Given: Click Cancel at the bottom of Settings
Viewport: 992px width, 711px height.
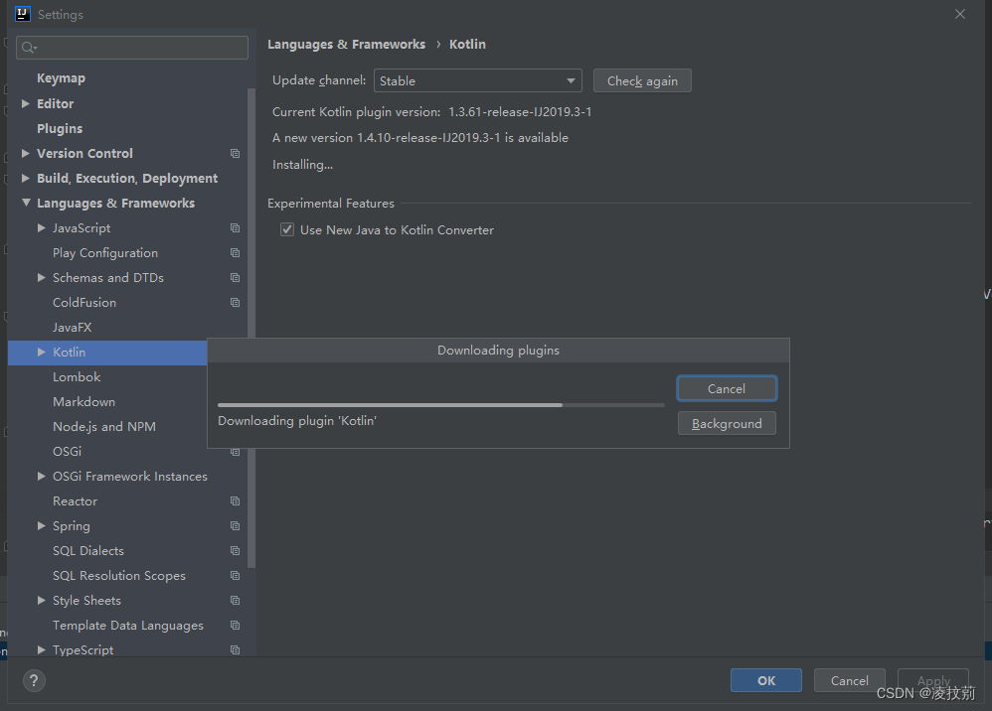Looking at the screenshot, I should [849, 680].
